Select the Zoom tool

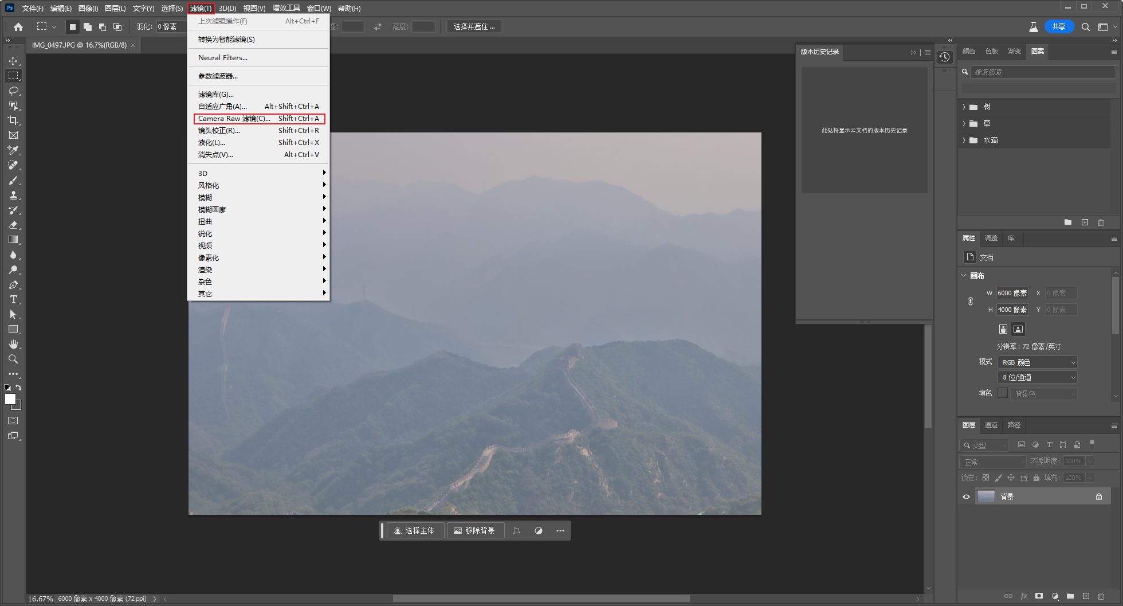(x=13, y=359)
